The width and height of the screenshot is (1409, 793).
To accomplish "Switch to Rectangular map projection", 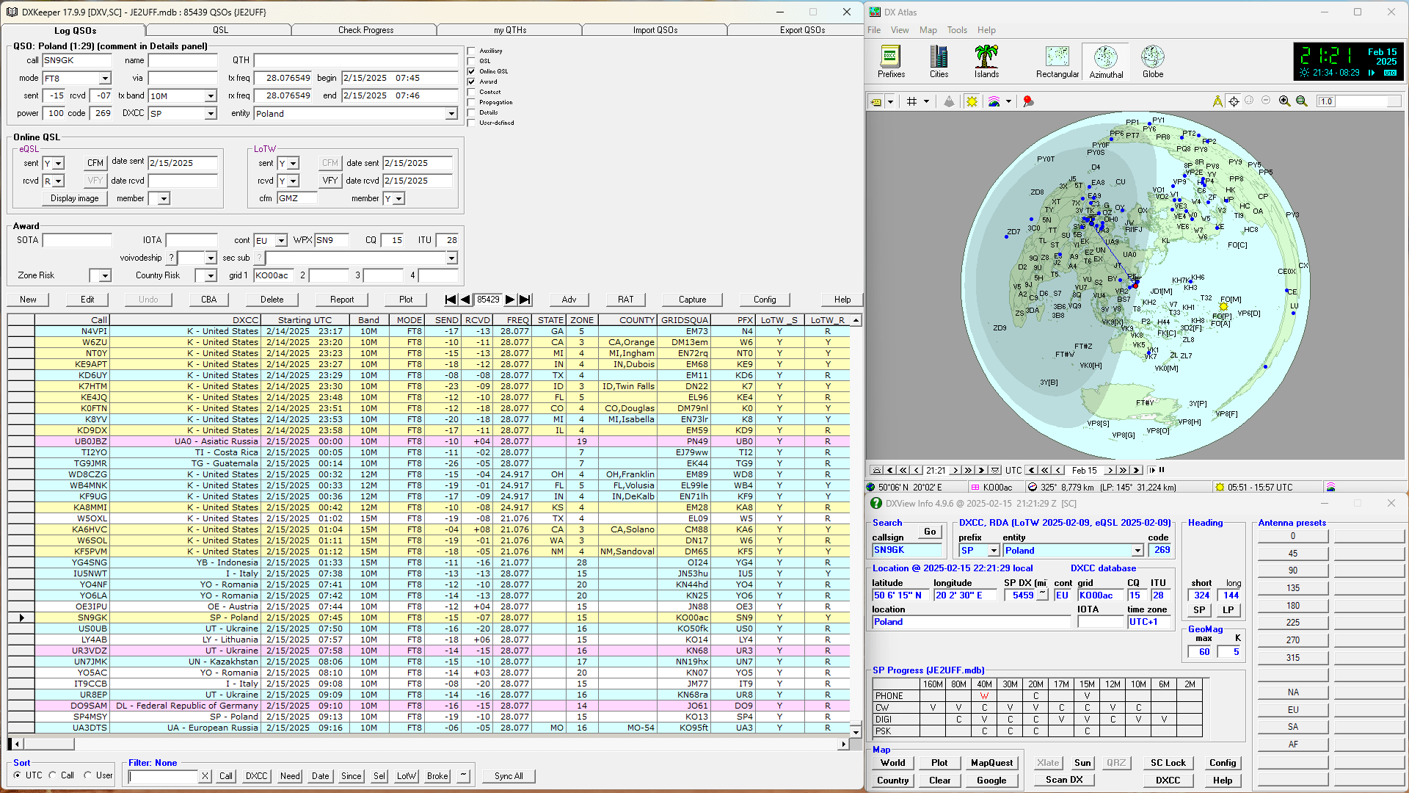I will 1057,62.
